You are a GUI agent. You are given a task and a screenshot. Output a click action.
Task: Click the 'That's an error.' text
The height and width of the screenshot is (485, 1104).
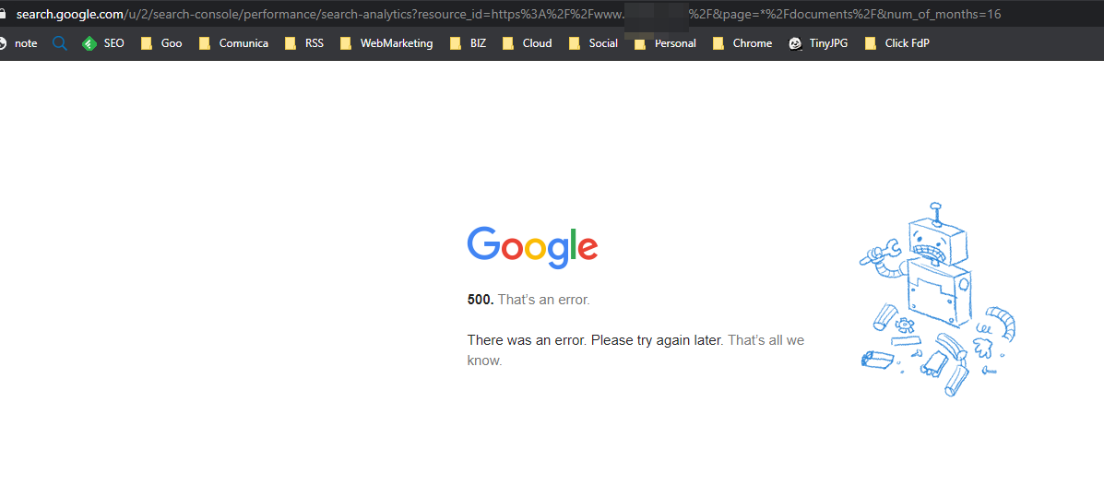543,300
